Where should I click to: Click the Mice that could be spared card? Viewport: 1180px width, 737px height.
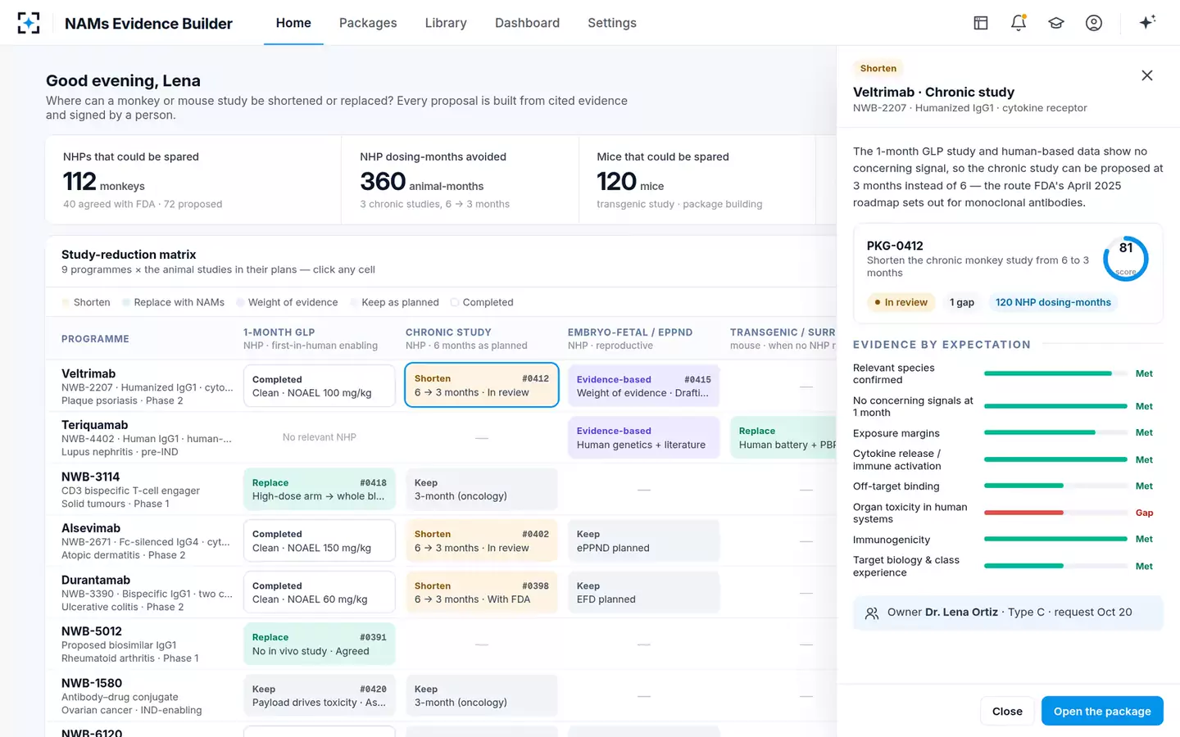point(697,180)
